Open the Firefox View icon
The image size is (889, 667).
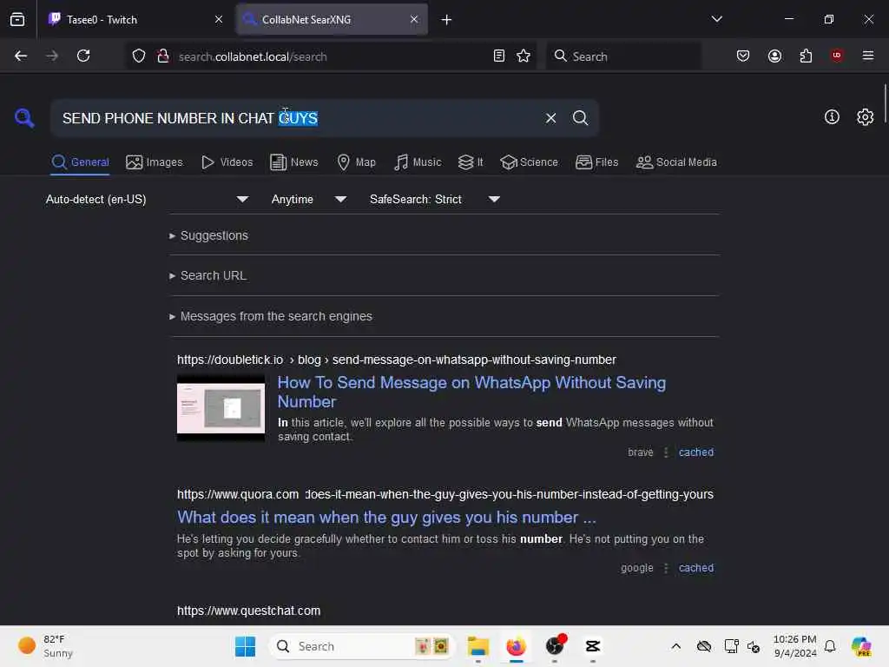click(x=17, y=19)
